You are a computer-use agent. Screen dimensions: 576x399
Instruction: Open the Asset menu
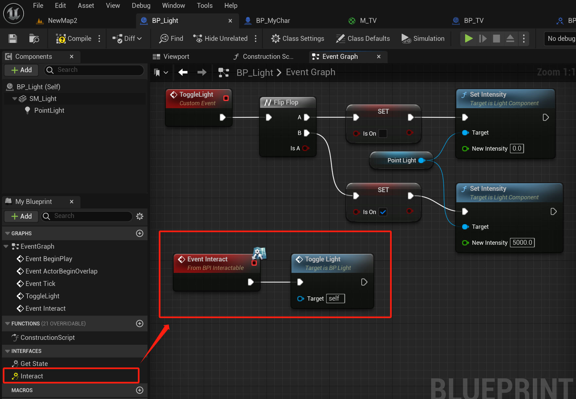86,6
